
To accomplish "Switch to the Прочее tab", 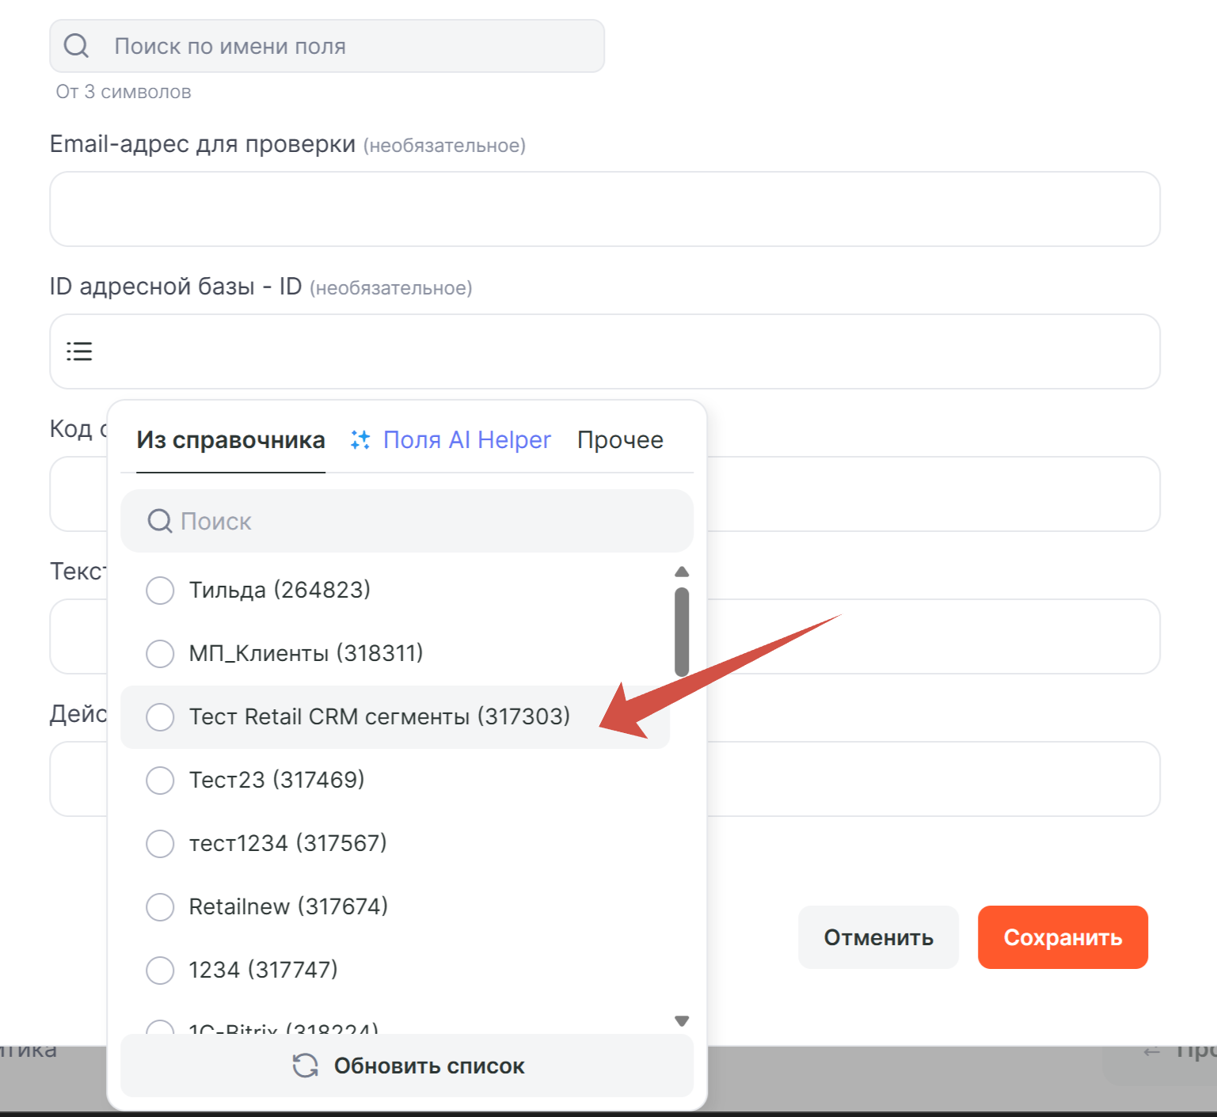I will click(620, 440).
